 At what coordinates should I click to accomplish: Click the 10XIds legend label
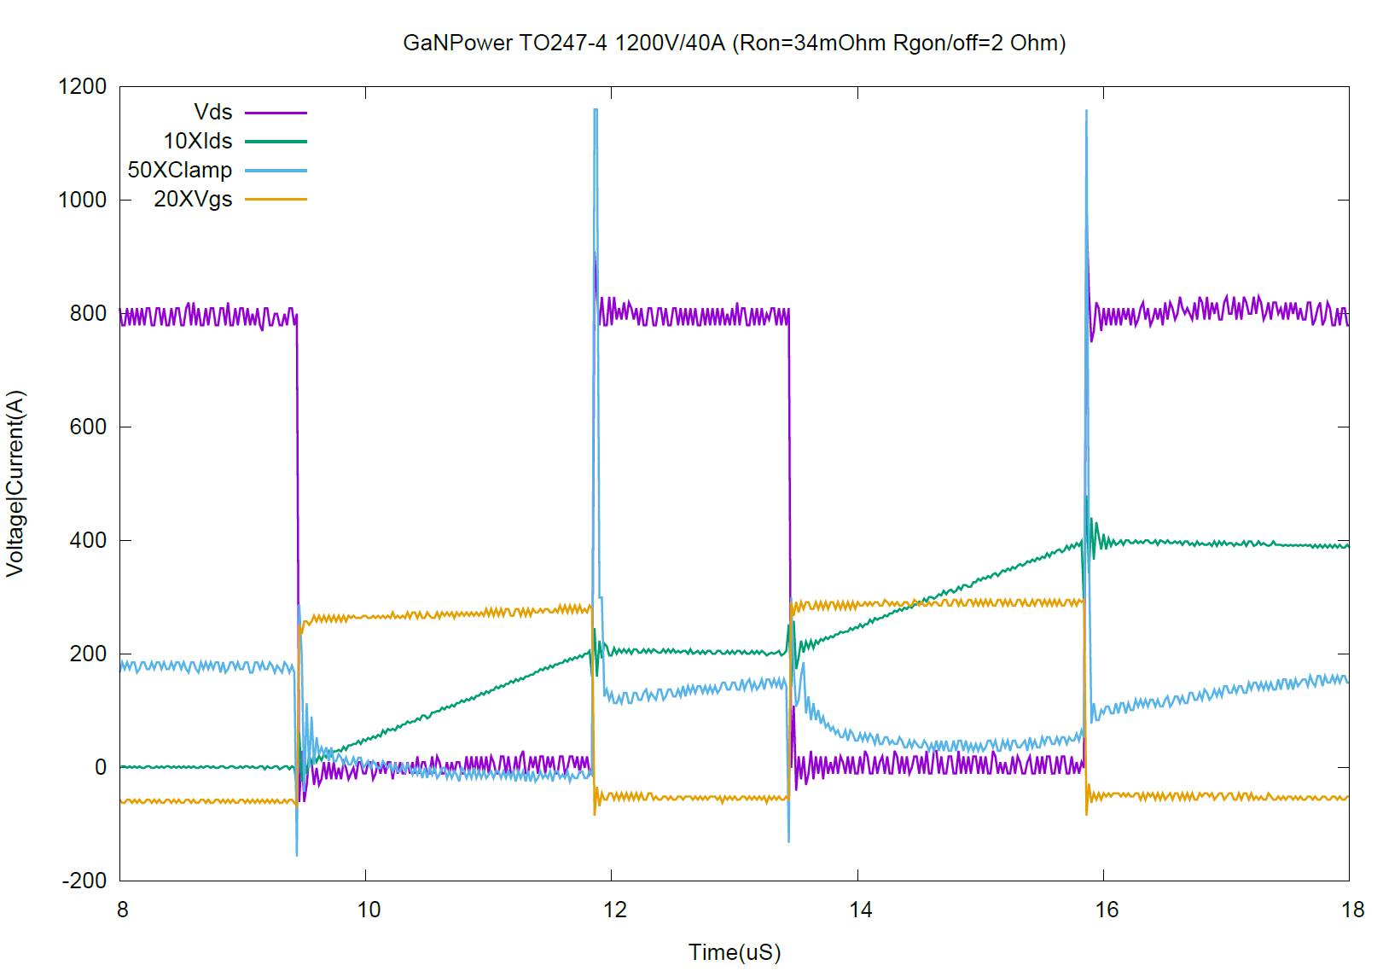198,141
